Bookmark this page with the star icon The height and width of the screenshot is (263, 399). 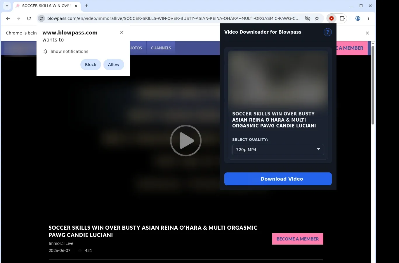click(x=317, y=18)
